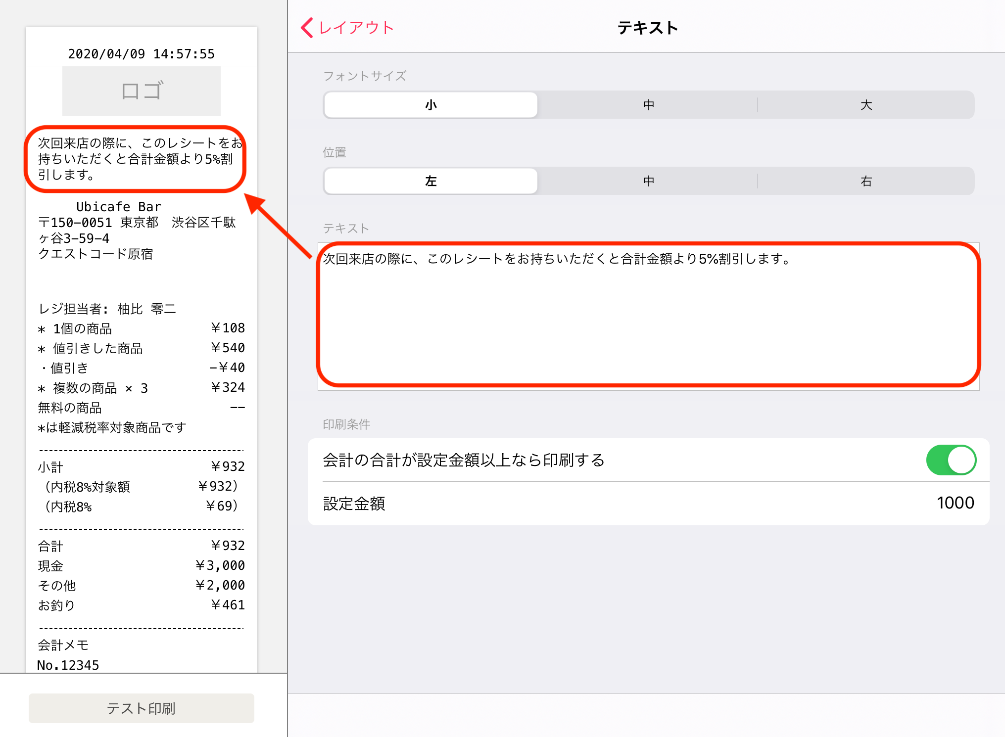
Task: Set text position to left 左
Action: tap(431, 181)
